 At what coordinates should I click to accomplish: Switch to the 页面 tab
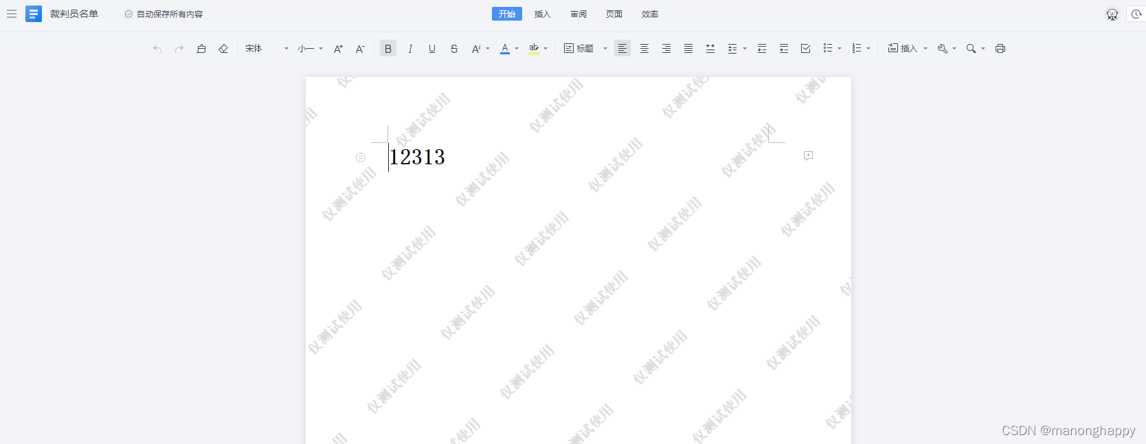pyautogui.click(x=614, y=14)
